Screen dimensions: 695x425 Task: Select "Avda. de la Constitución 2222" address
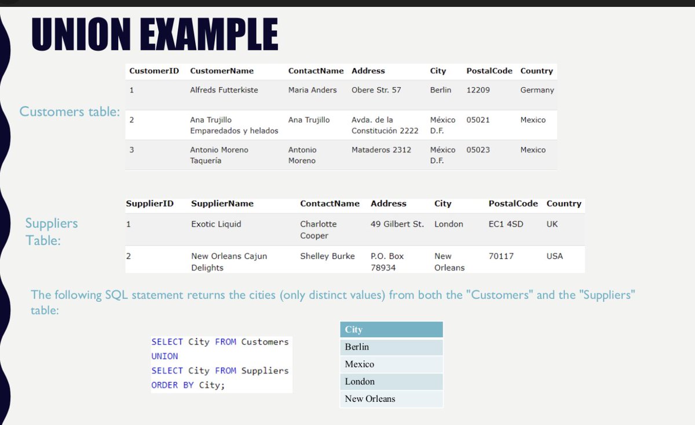tap(385, 125)
